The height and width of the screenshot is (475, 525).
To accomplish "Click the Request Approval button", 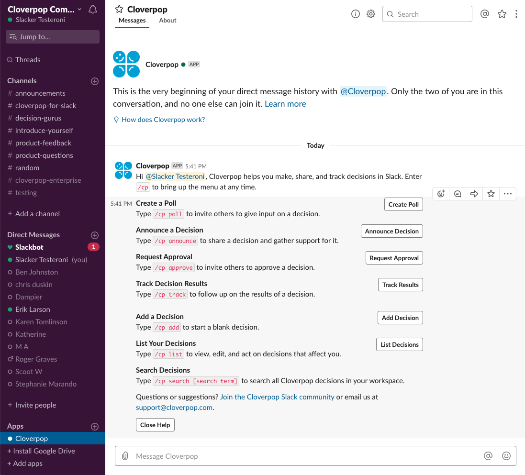I will pos(394,258).
